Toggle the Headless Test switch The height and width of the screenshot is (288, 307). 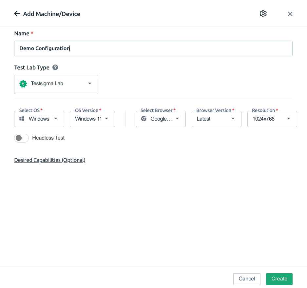(21, 138)
